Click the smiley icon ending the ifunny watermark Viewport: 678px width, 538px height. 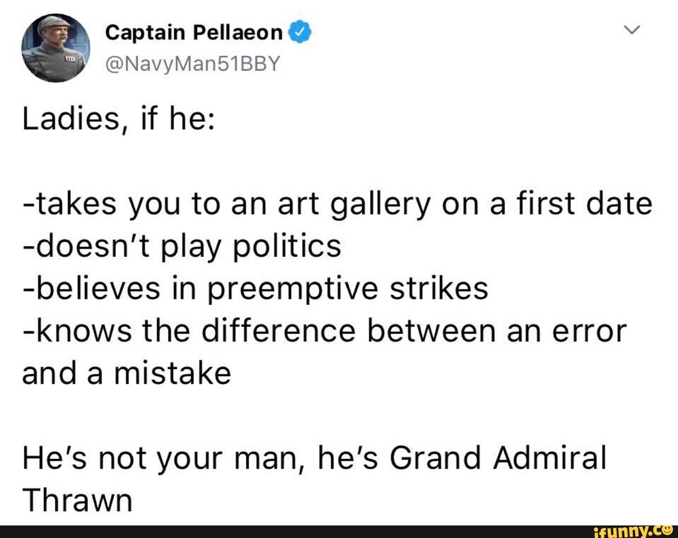click(668, 530)
